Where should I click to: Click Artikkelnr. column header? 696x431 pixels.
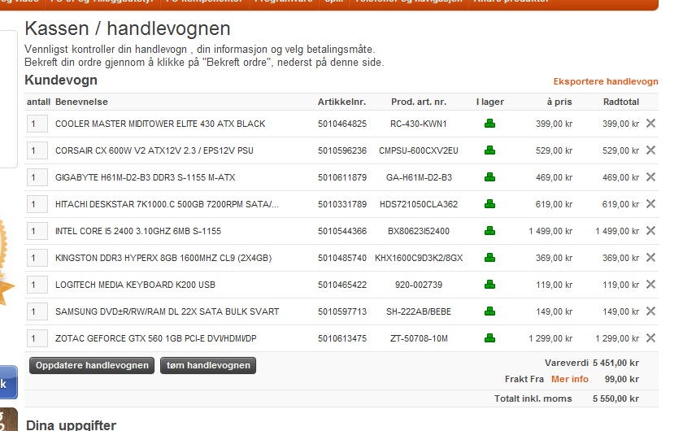(341, 102)
